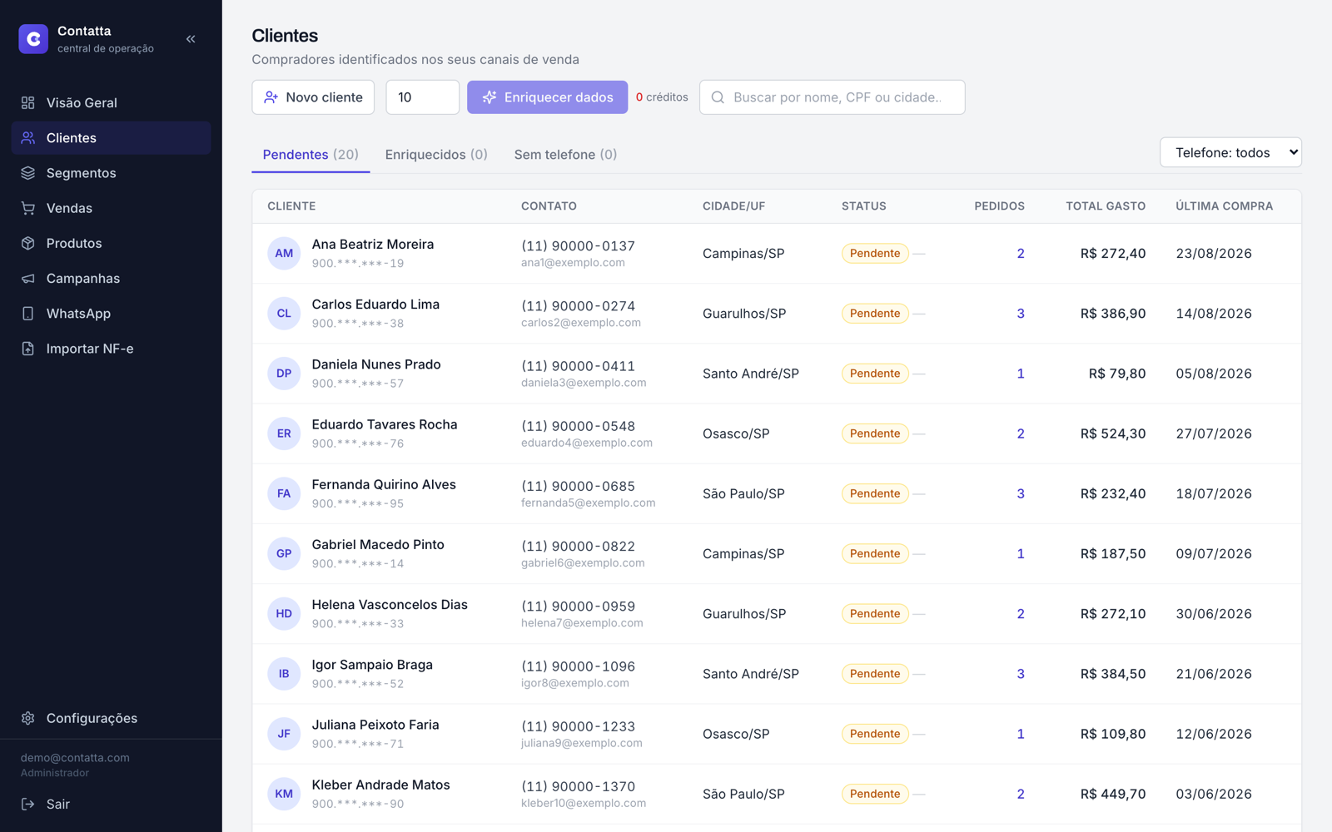Select the Pendentes tab
Screen dimensions: 1332x832
tap(311, 155)
